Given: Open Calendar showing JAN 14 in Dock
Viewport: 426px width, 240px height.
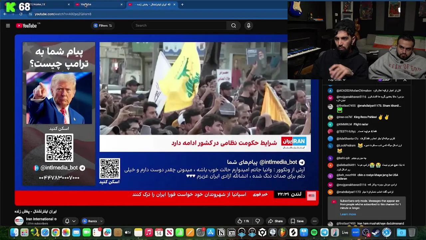Looking at the screenshot, I should (159, 232).
